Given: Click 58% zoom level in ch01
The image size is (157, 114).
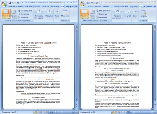Looking at the screenshot, I should coord(51,112).
